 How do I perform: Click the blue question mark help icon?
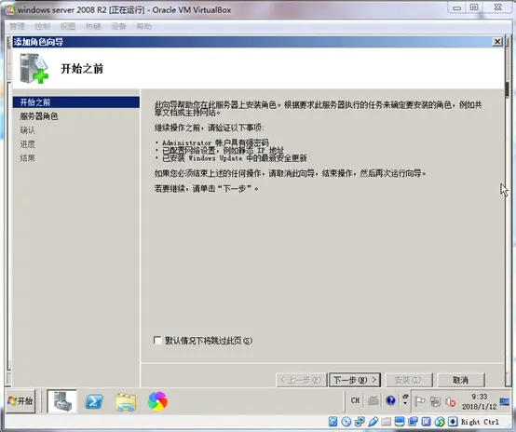(390, 400)
